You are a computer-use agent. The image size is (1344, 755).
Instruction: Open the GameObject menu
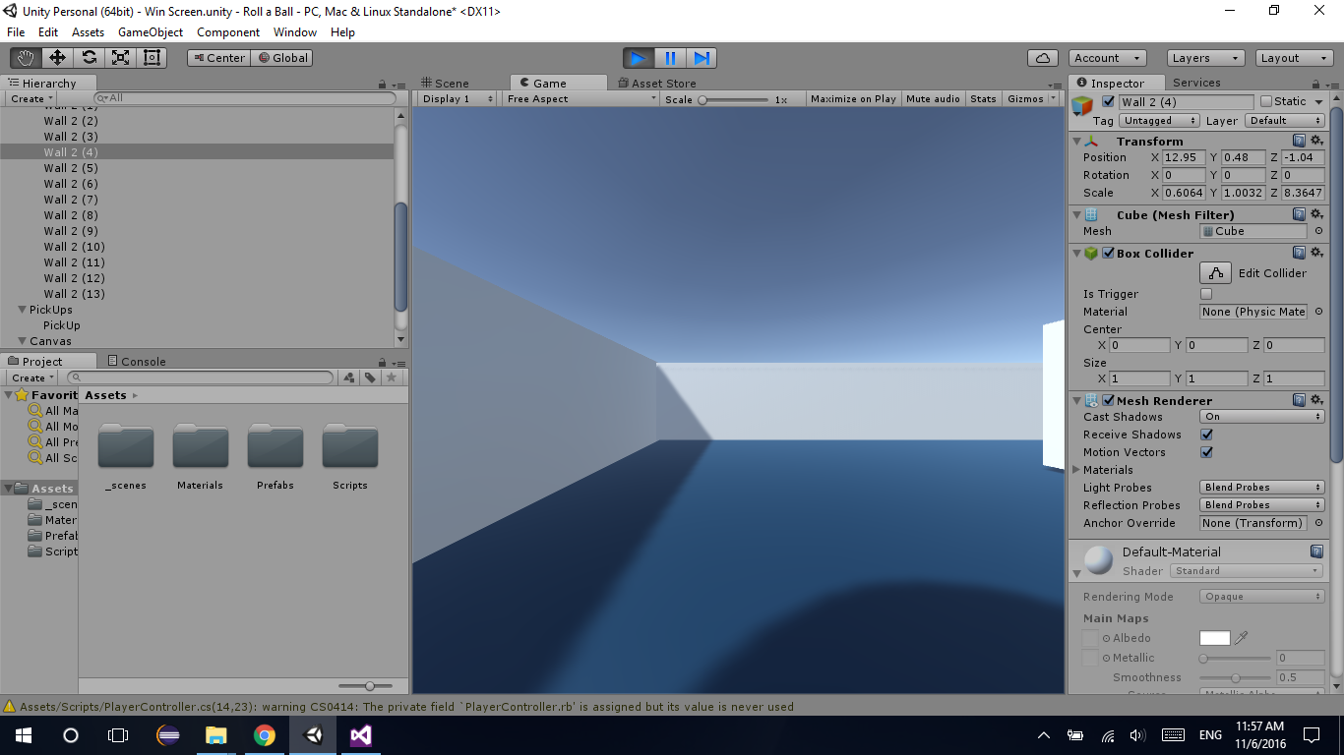point(150,32)
